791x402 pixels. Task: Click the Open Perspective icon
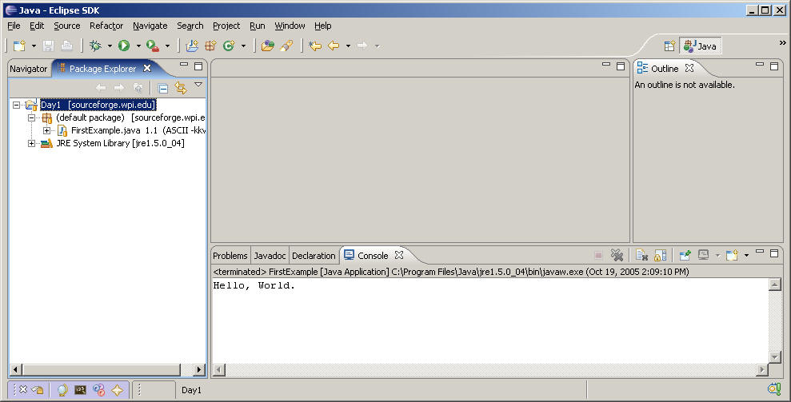pyautogui.click(x=669, y=46)
